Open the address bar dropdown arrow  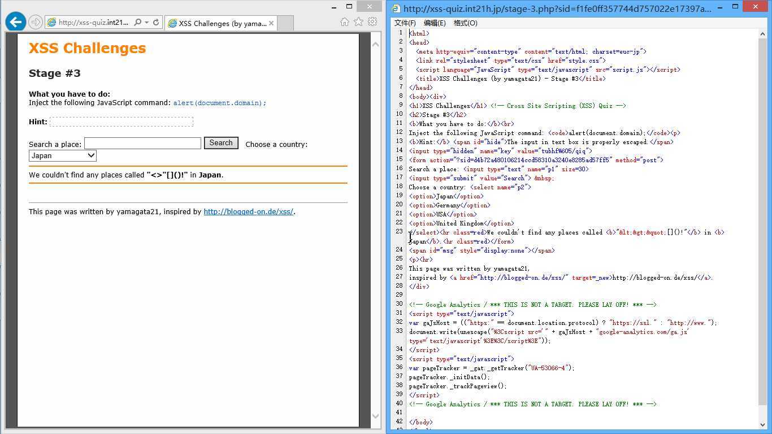147,23
